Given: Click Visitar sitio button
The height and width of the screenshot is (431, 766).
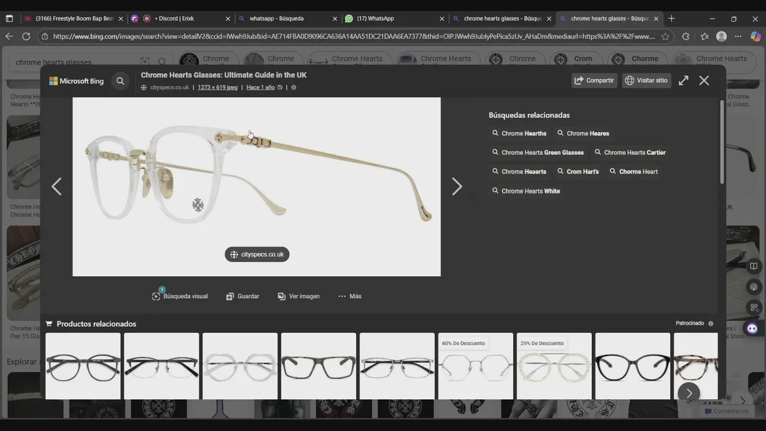Looking at the screenshot, I should pos(646,80).
